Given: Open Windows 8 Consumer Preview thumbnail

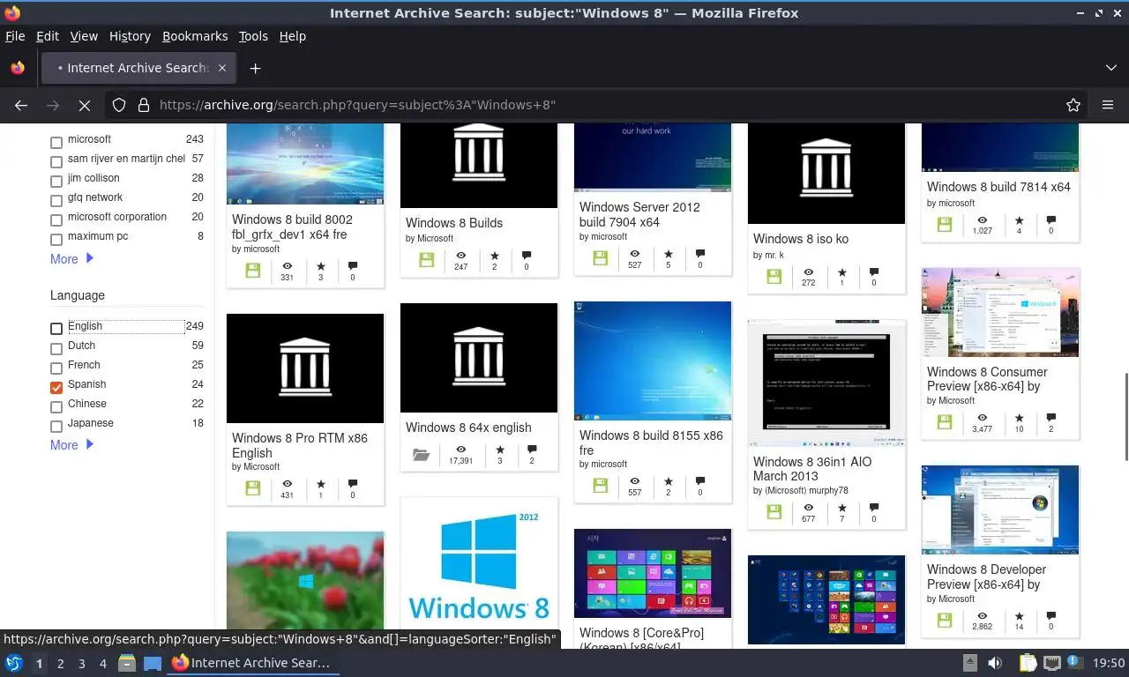Looking at the screenshot, I should 1000,312.
